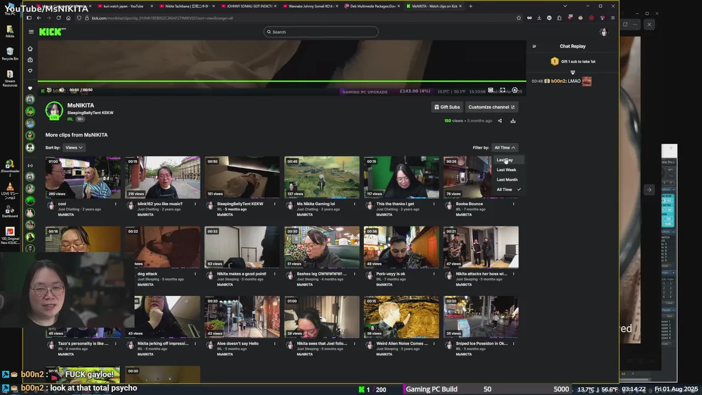Enter fullscreen on the clip player
702x395 pixels.
(x=502, y=90)
